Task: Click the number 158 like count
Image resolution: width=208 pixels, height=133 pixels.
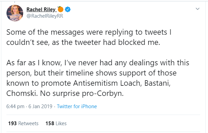Action: [x=50, y=123]
